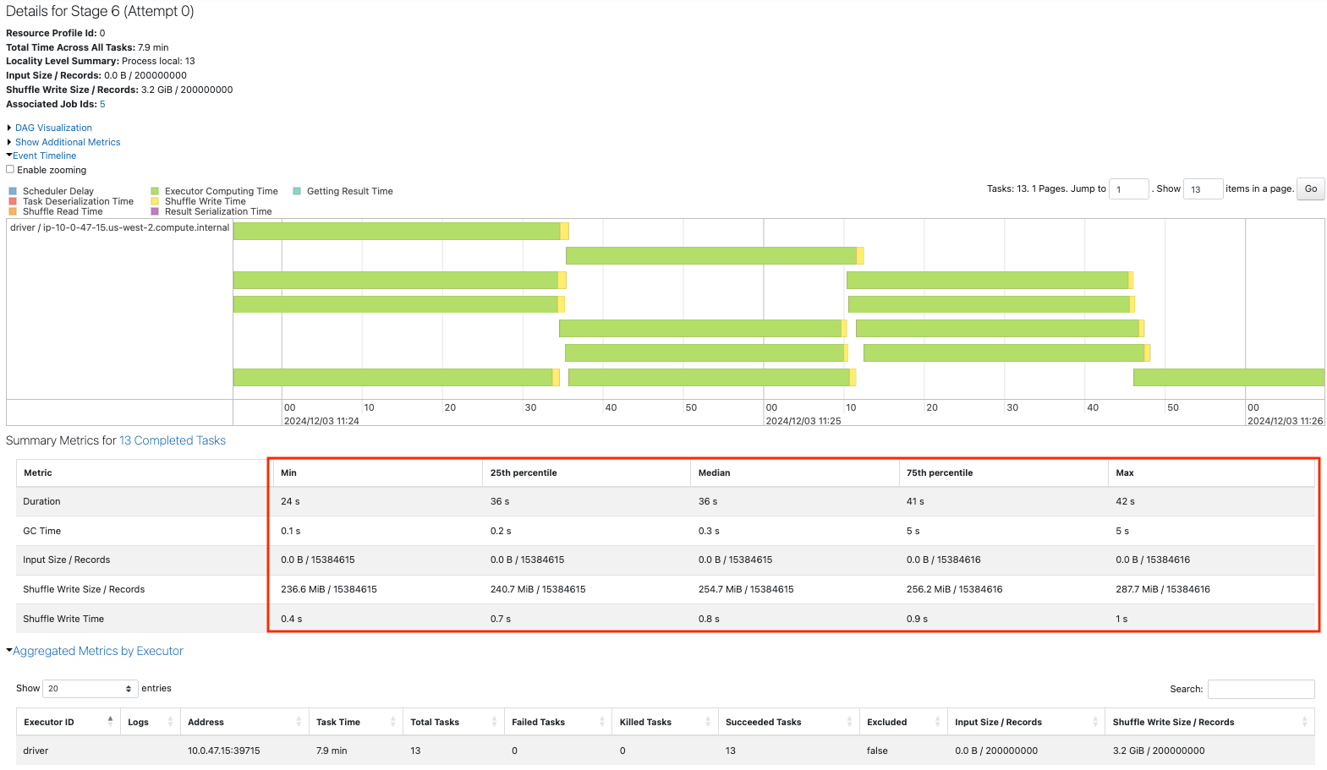Click the executor row's 3.2 GiB / 200000000 cell

click(1159, 751)
